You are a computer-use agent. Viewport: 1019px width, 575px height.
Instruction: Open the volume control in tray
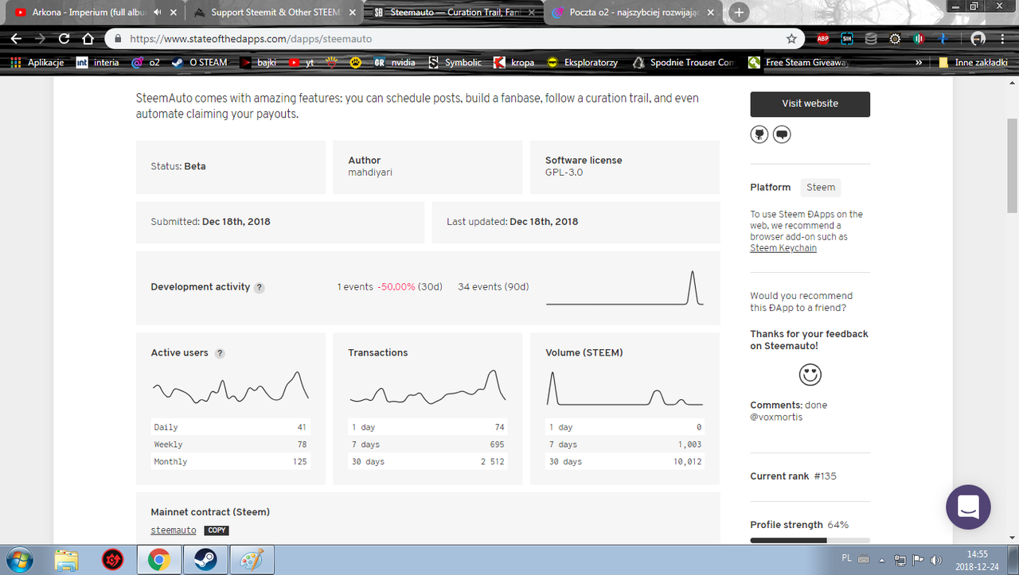coord(935,559)
